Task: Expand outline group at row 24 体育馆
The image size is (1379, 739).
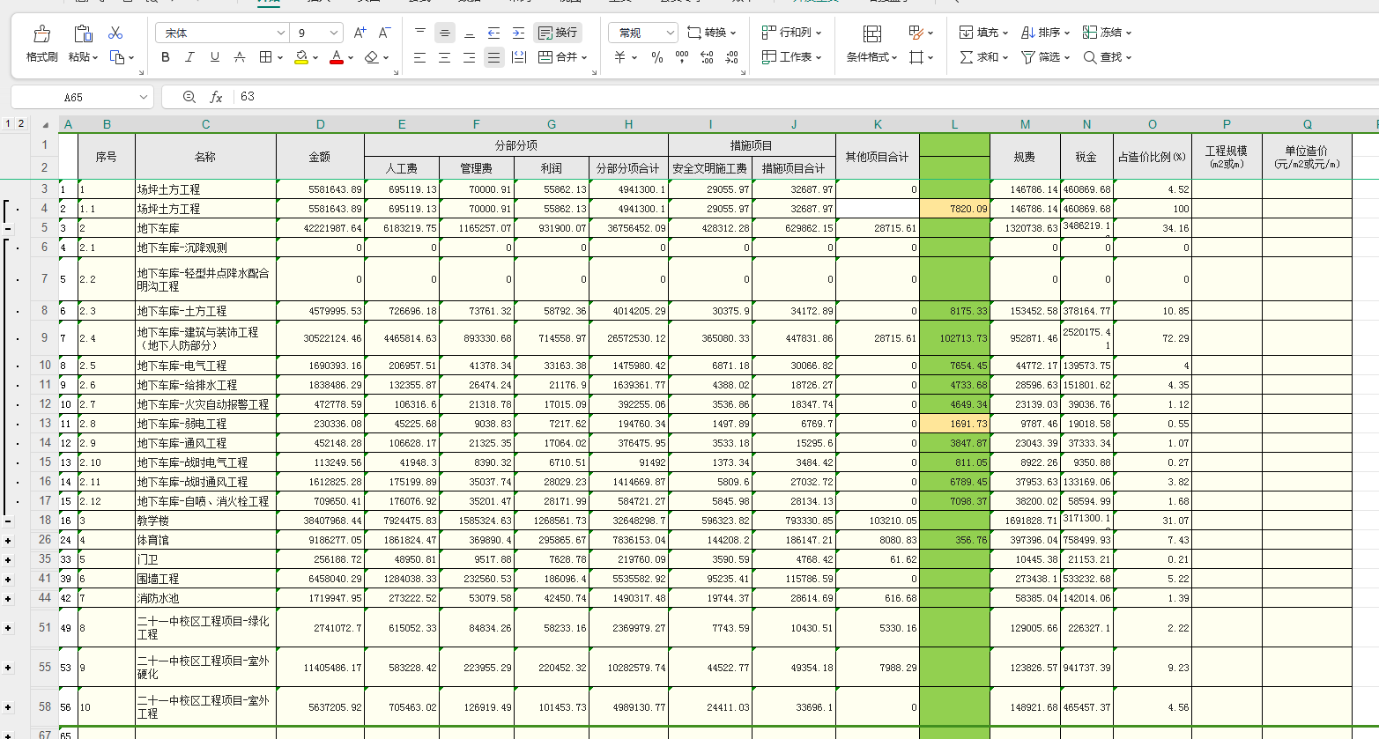Action: [8, 540]
